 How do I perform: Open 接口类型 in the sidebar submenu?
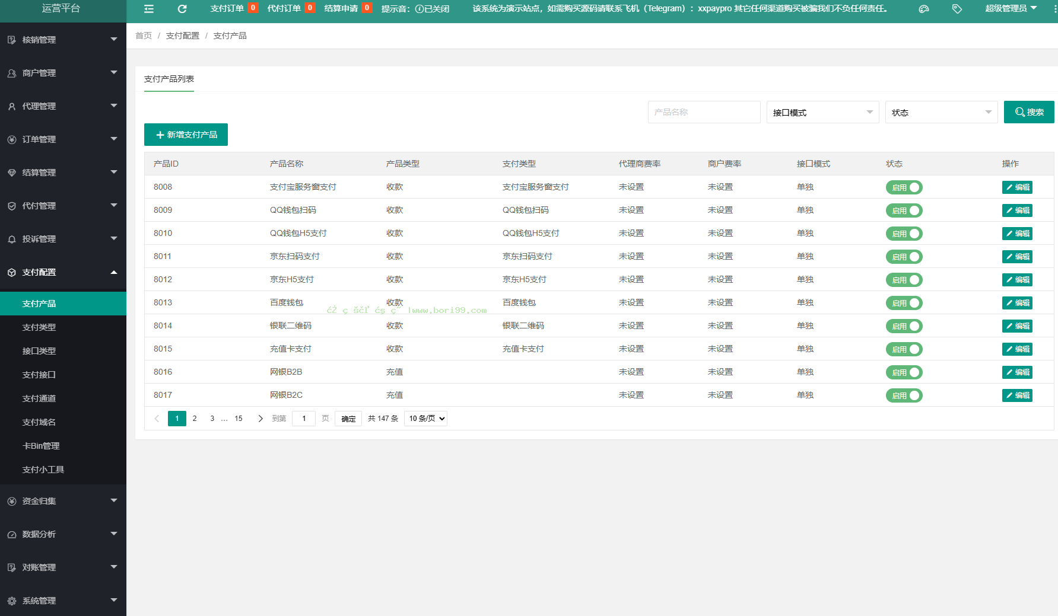[63, 351]
